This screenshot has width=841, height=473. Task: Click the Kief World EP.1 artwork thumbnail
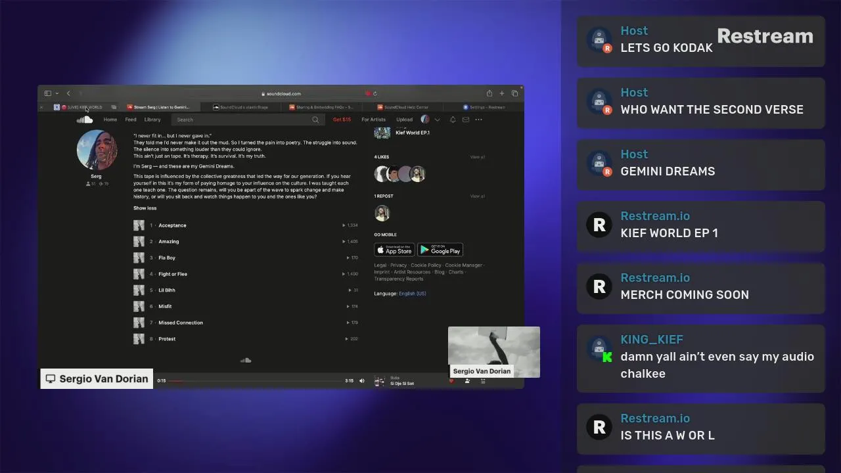point(382,132)
